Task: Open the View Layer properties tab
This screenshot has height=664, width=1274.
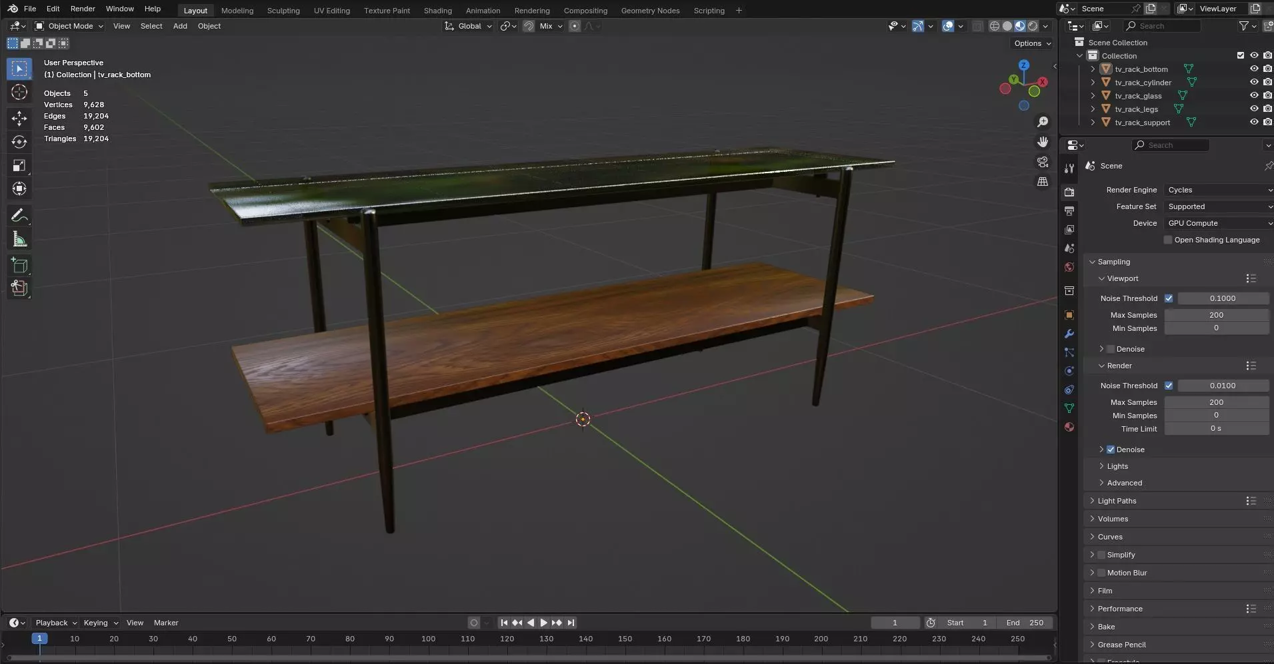Action: (1069, 229)
